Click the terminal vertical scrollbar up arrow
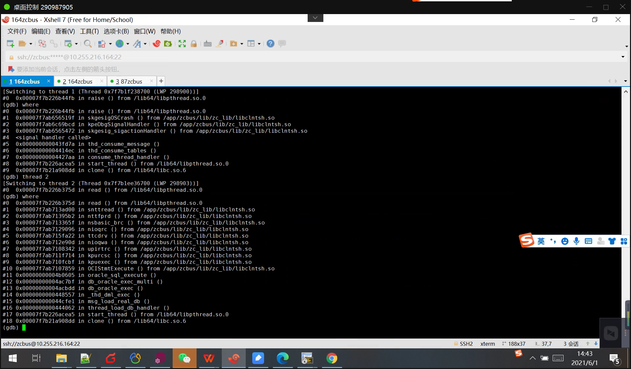Image resolution: width=631 pixels, height=369 pixels. point(625,92)
